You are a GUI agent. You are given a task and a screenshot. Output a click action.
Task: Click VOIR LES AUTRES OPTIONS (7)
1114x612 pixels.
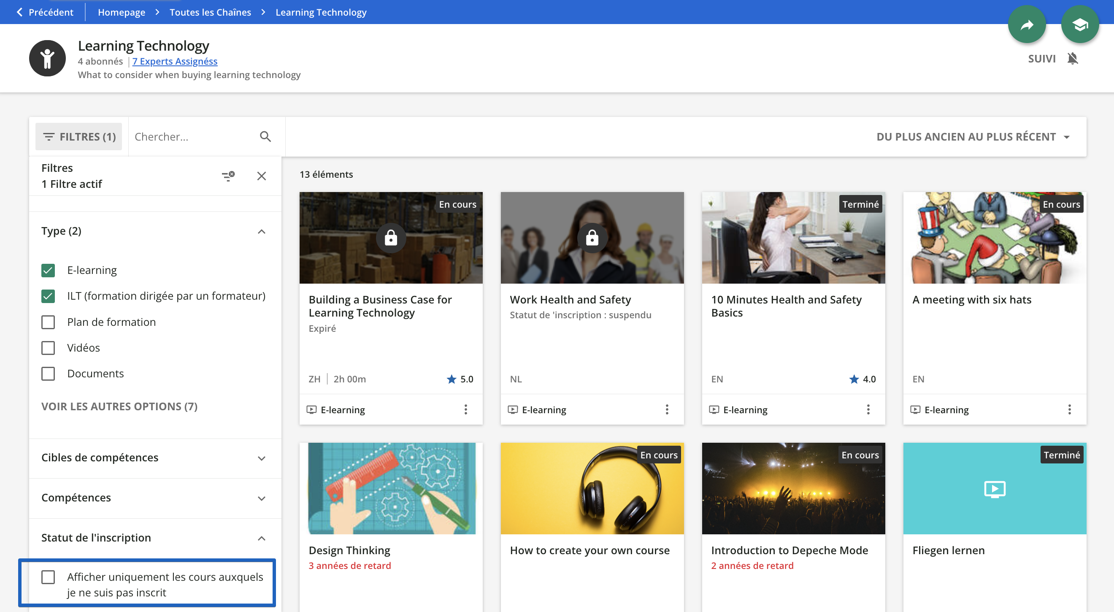(x=119, y=406)
